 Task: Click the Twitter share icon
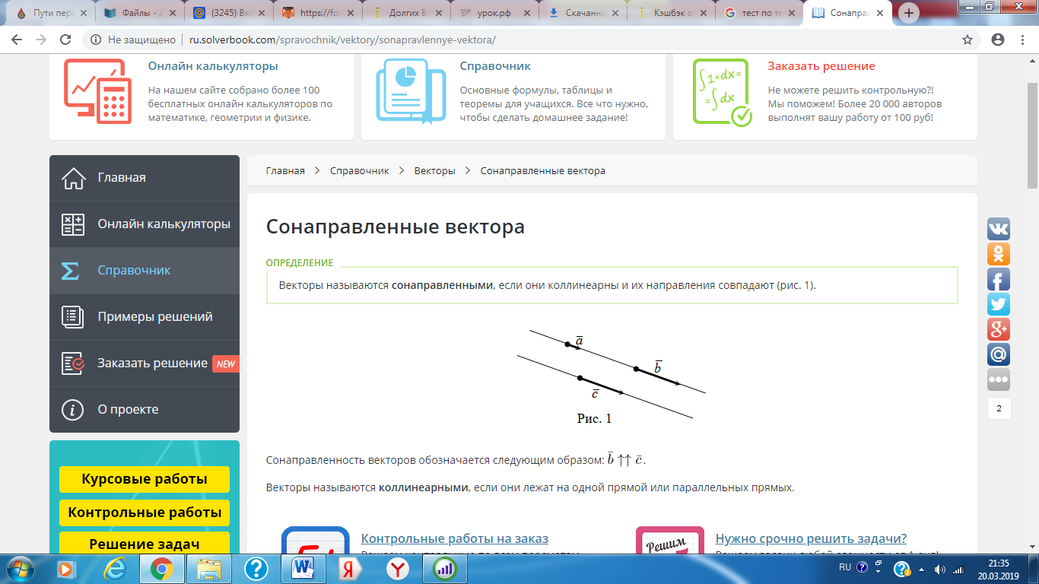[998, 304]
